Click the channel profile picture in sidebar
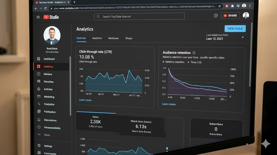 [52, 35]
